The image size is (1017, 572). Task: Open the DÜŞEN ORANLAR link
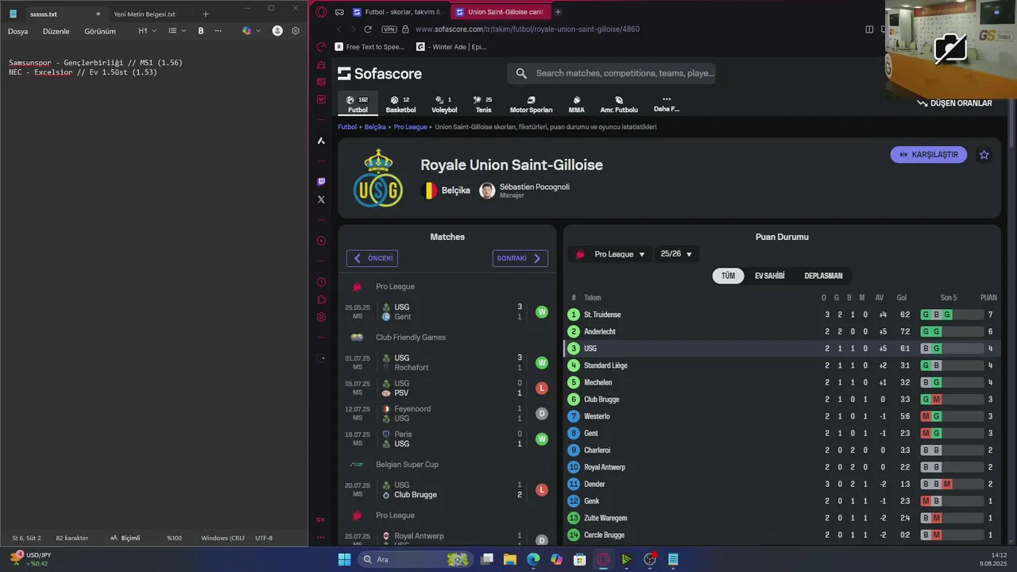tap(954, 103)
